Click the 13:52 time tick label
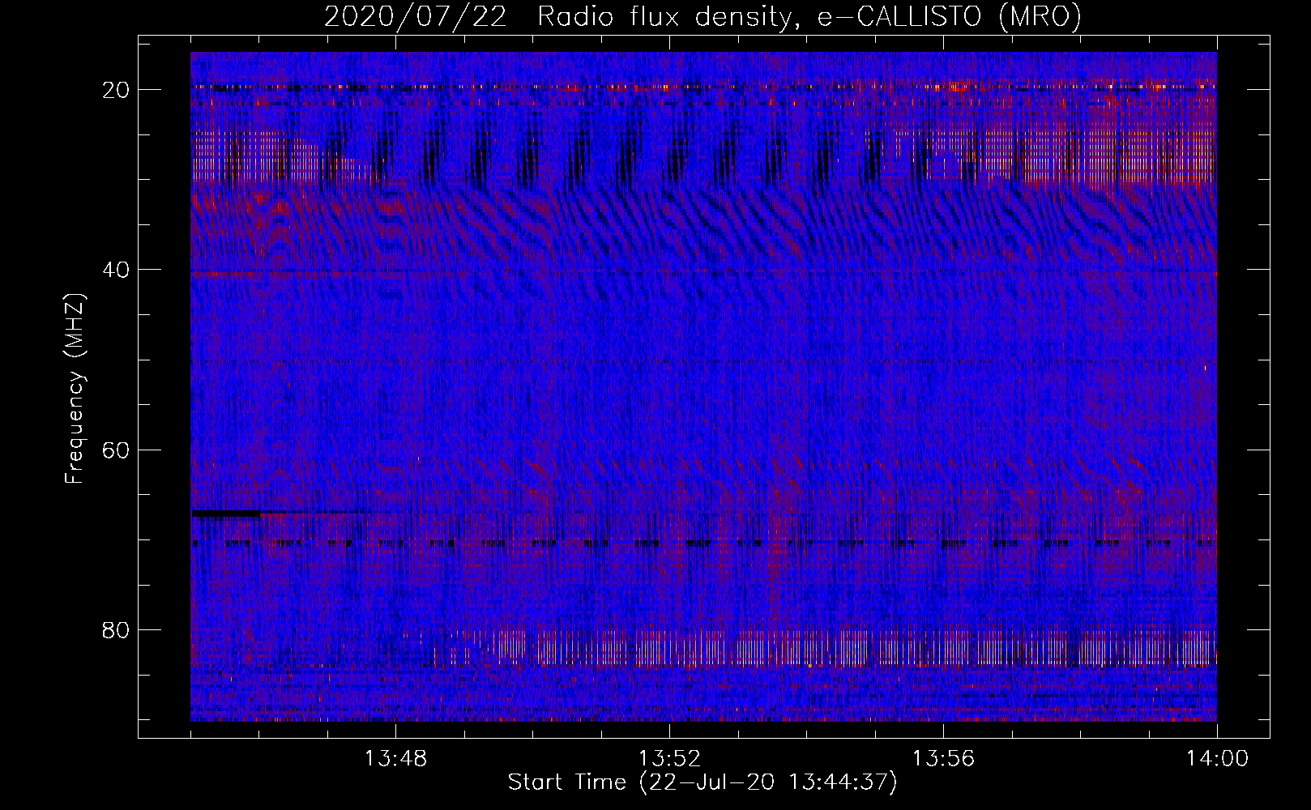The height and width of the screenshot is (810, 1311). coord(669,759)
